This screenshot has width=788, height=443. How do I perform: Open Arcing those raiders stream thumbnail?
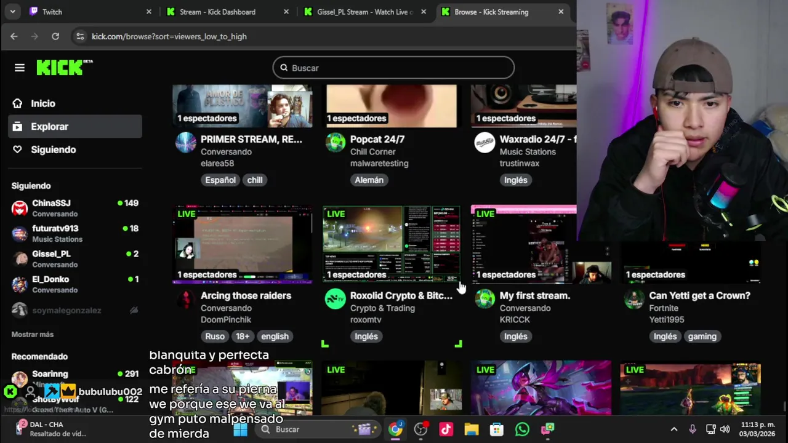(243, 244)
